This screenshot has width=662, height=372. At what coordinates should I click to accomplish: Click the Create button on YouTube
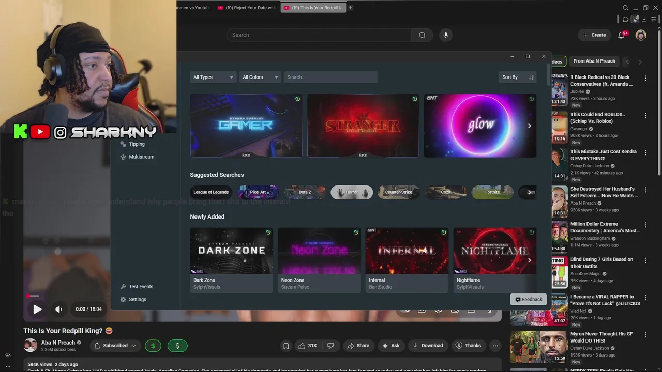(x=594, y=35)
